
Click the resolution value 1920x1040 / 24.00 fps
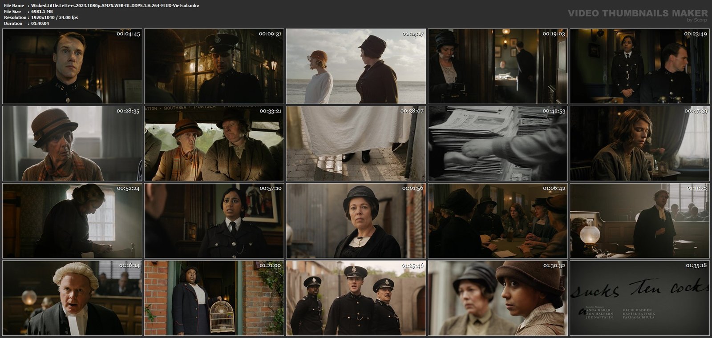[x=55, y=17]
